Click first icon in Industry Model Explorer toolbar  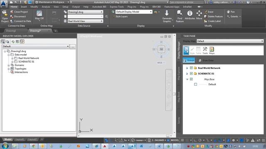pos(3,41)
